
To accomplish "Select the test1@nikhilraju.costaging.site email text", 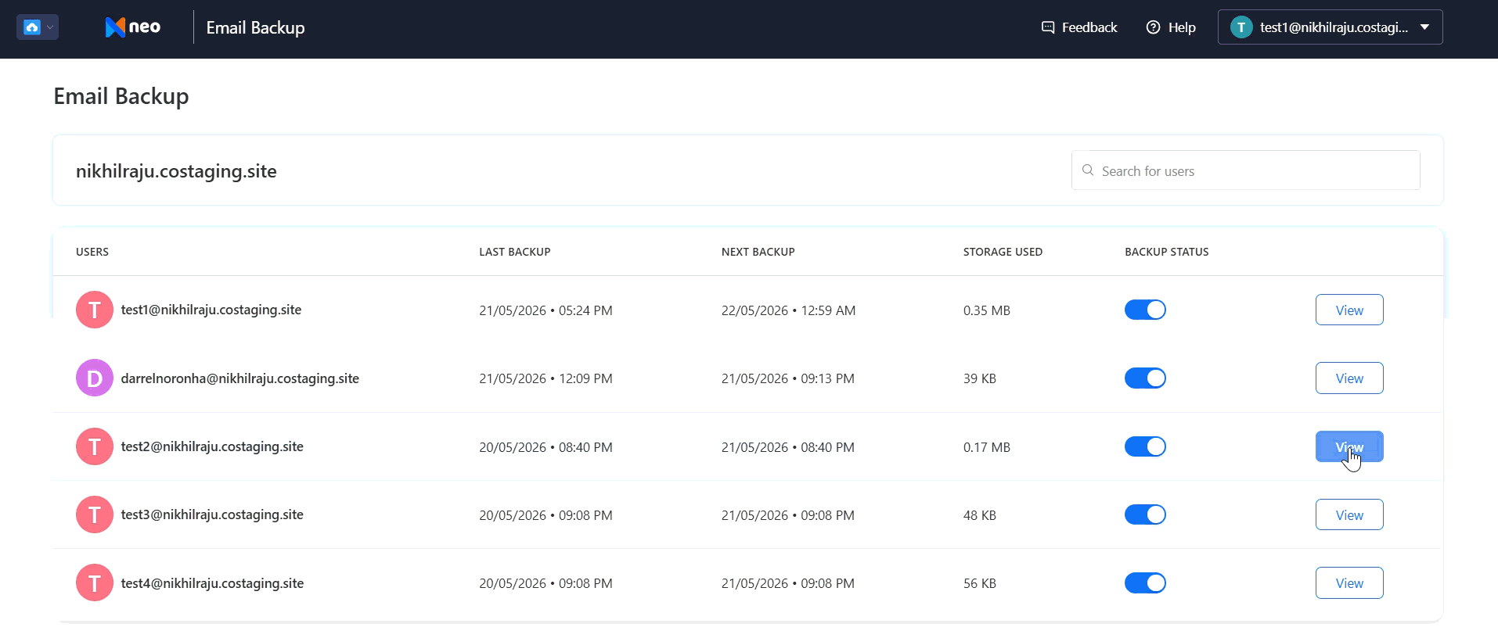I will 211,310.
